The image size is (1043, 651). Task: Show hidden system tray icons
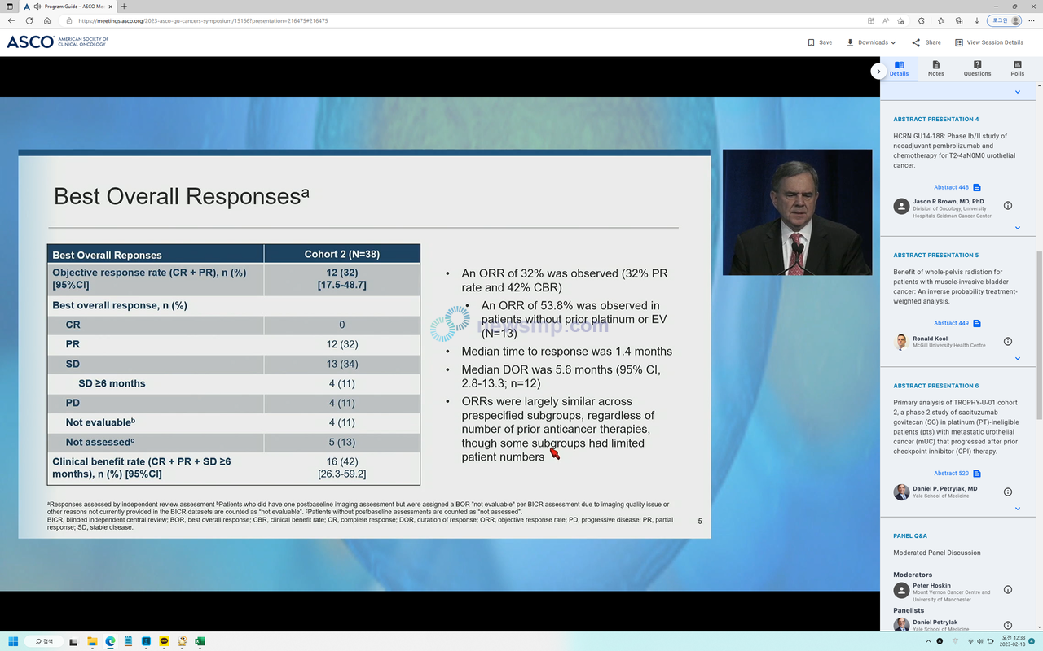pos(930,641)
